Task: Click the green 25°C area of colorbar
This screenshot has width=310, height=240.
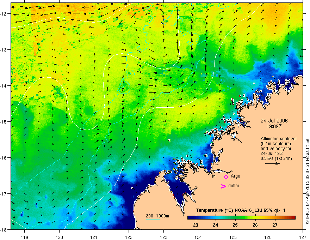Action: pyautogui.click(x=235, y=218)
